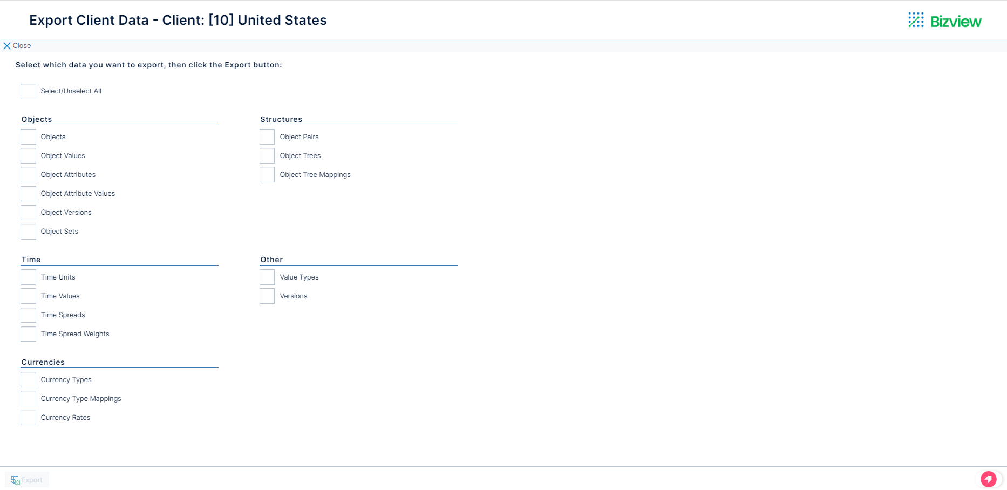Enable Currency Type Mappings checkbox
This screenshot has width=1007, height=490.
pos(29,399)
